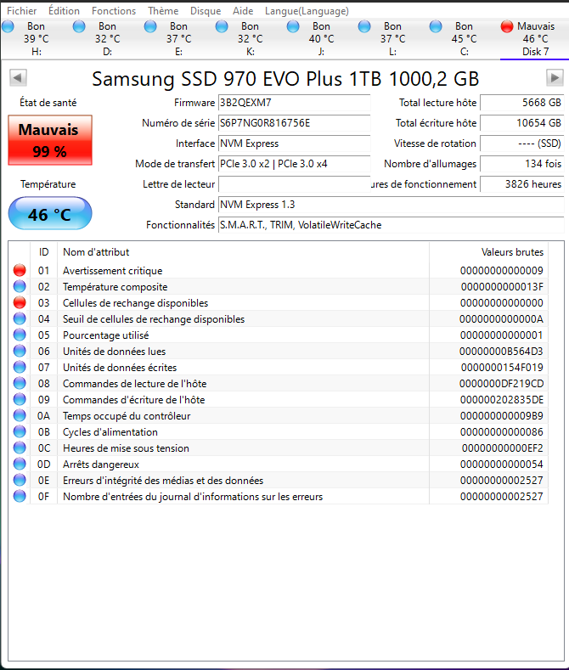The width and height of the screenshot is (569, 670).
Task: Switch to disk C: tab
Action: coord(464,39)
